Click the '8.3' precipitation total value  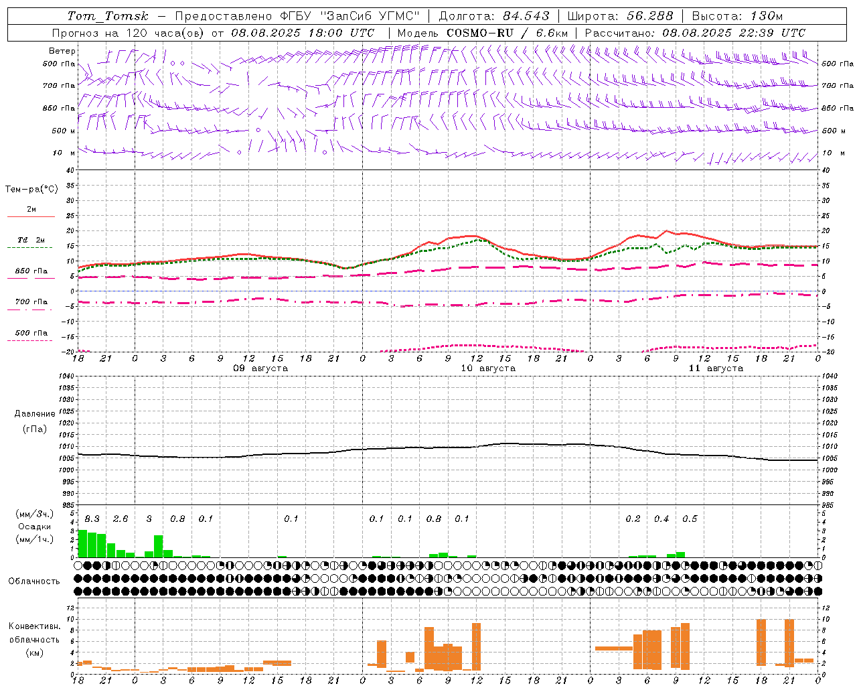92,519
